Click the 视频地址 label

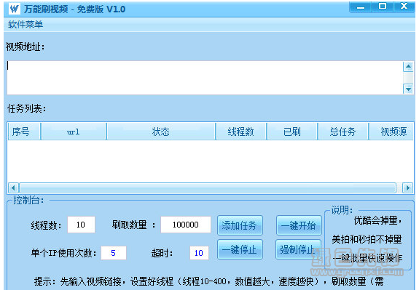tap(25, 47)
